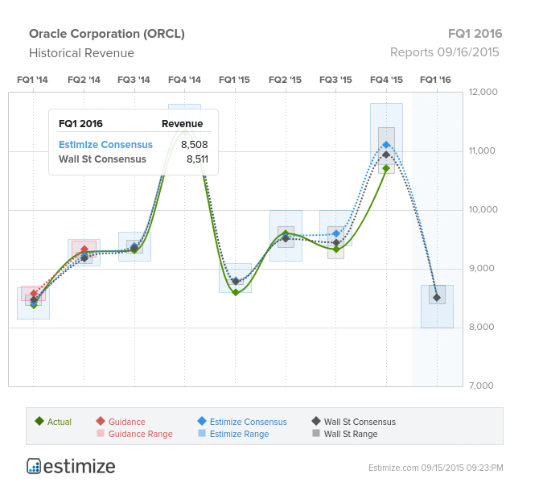This screenshot has height=499, width=543.
Task: Click the Estimize Range blue square swatch
Action: (x=202, y=433)
